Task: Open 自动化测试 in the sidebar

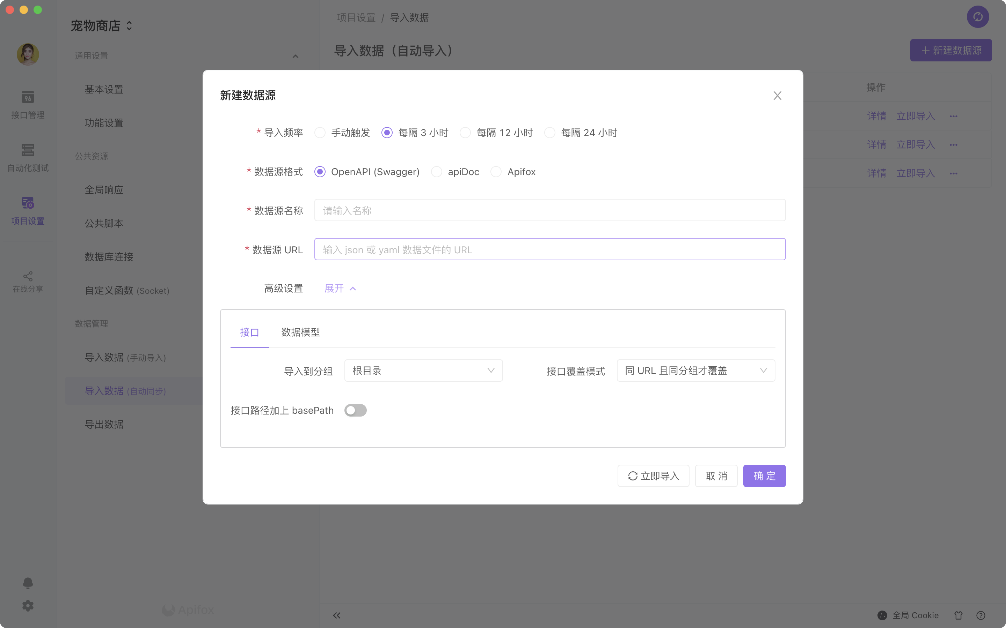Action: click(x=28, y=158)
